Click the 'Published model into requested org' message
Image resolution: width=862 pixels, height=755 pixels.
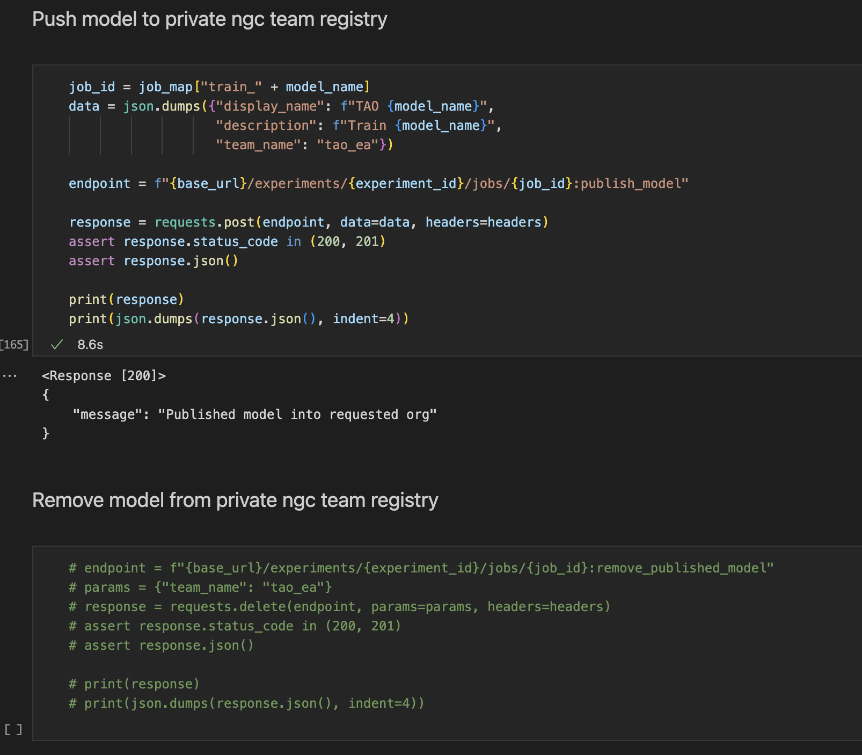coord(255,415)
